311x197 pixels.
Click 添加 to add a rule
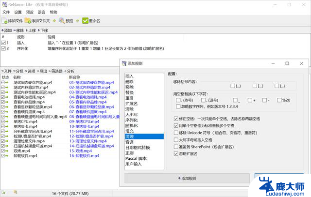pos(6,30)
